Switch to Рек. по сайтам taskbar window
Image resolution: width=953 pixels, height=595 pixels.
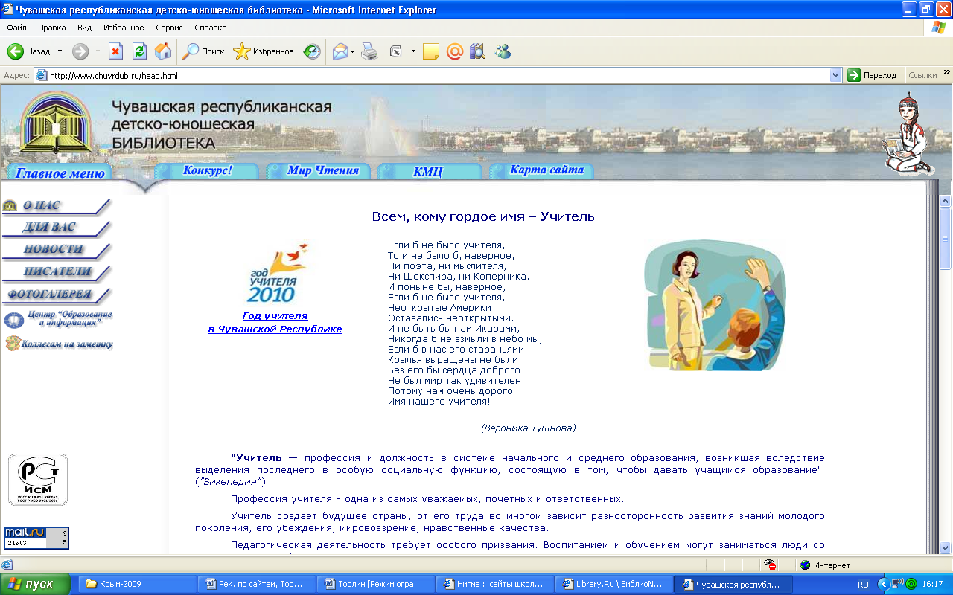pos(257,584)
